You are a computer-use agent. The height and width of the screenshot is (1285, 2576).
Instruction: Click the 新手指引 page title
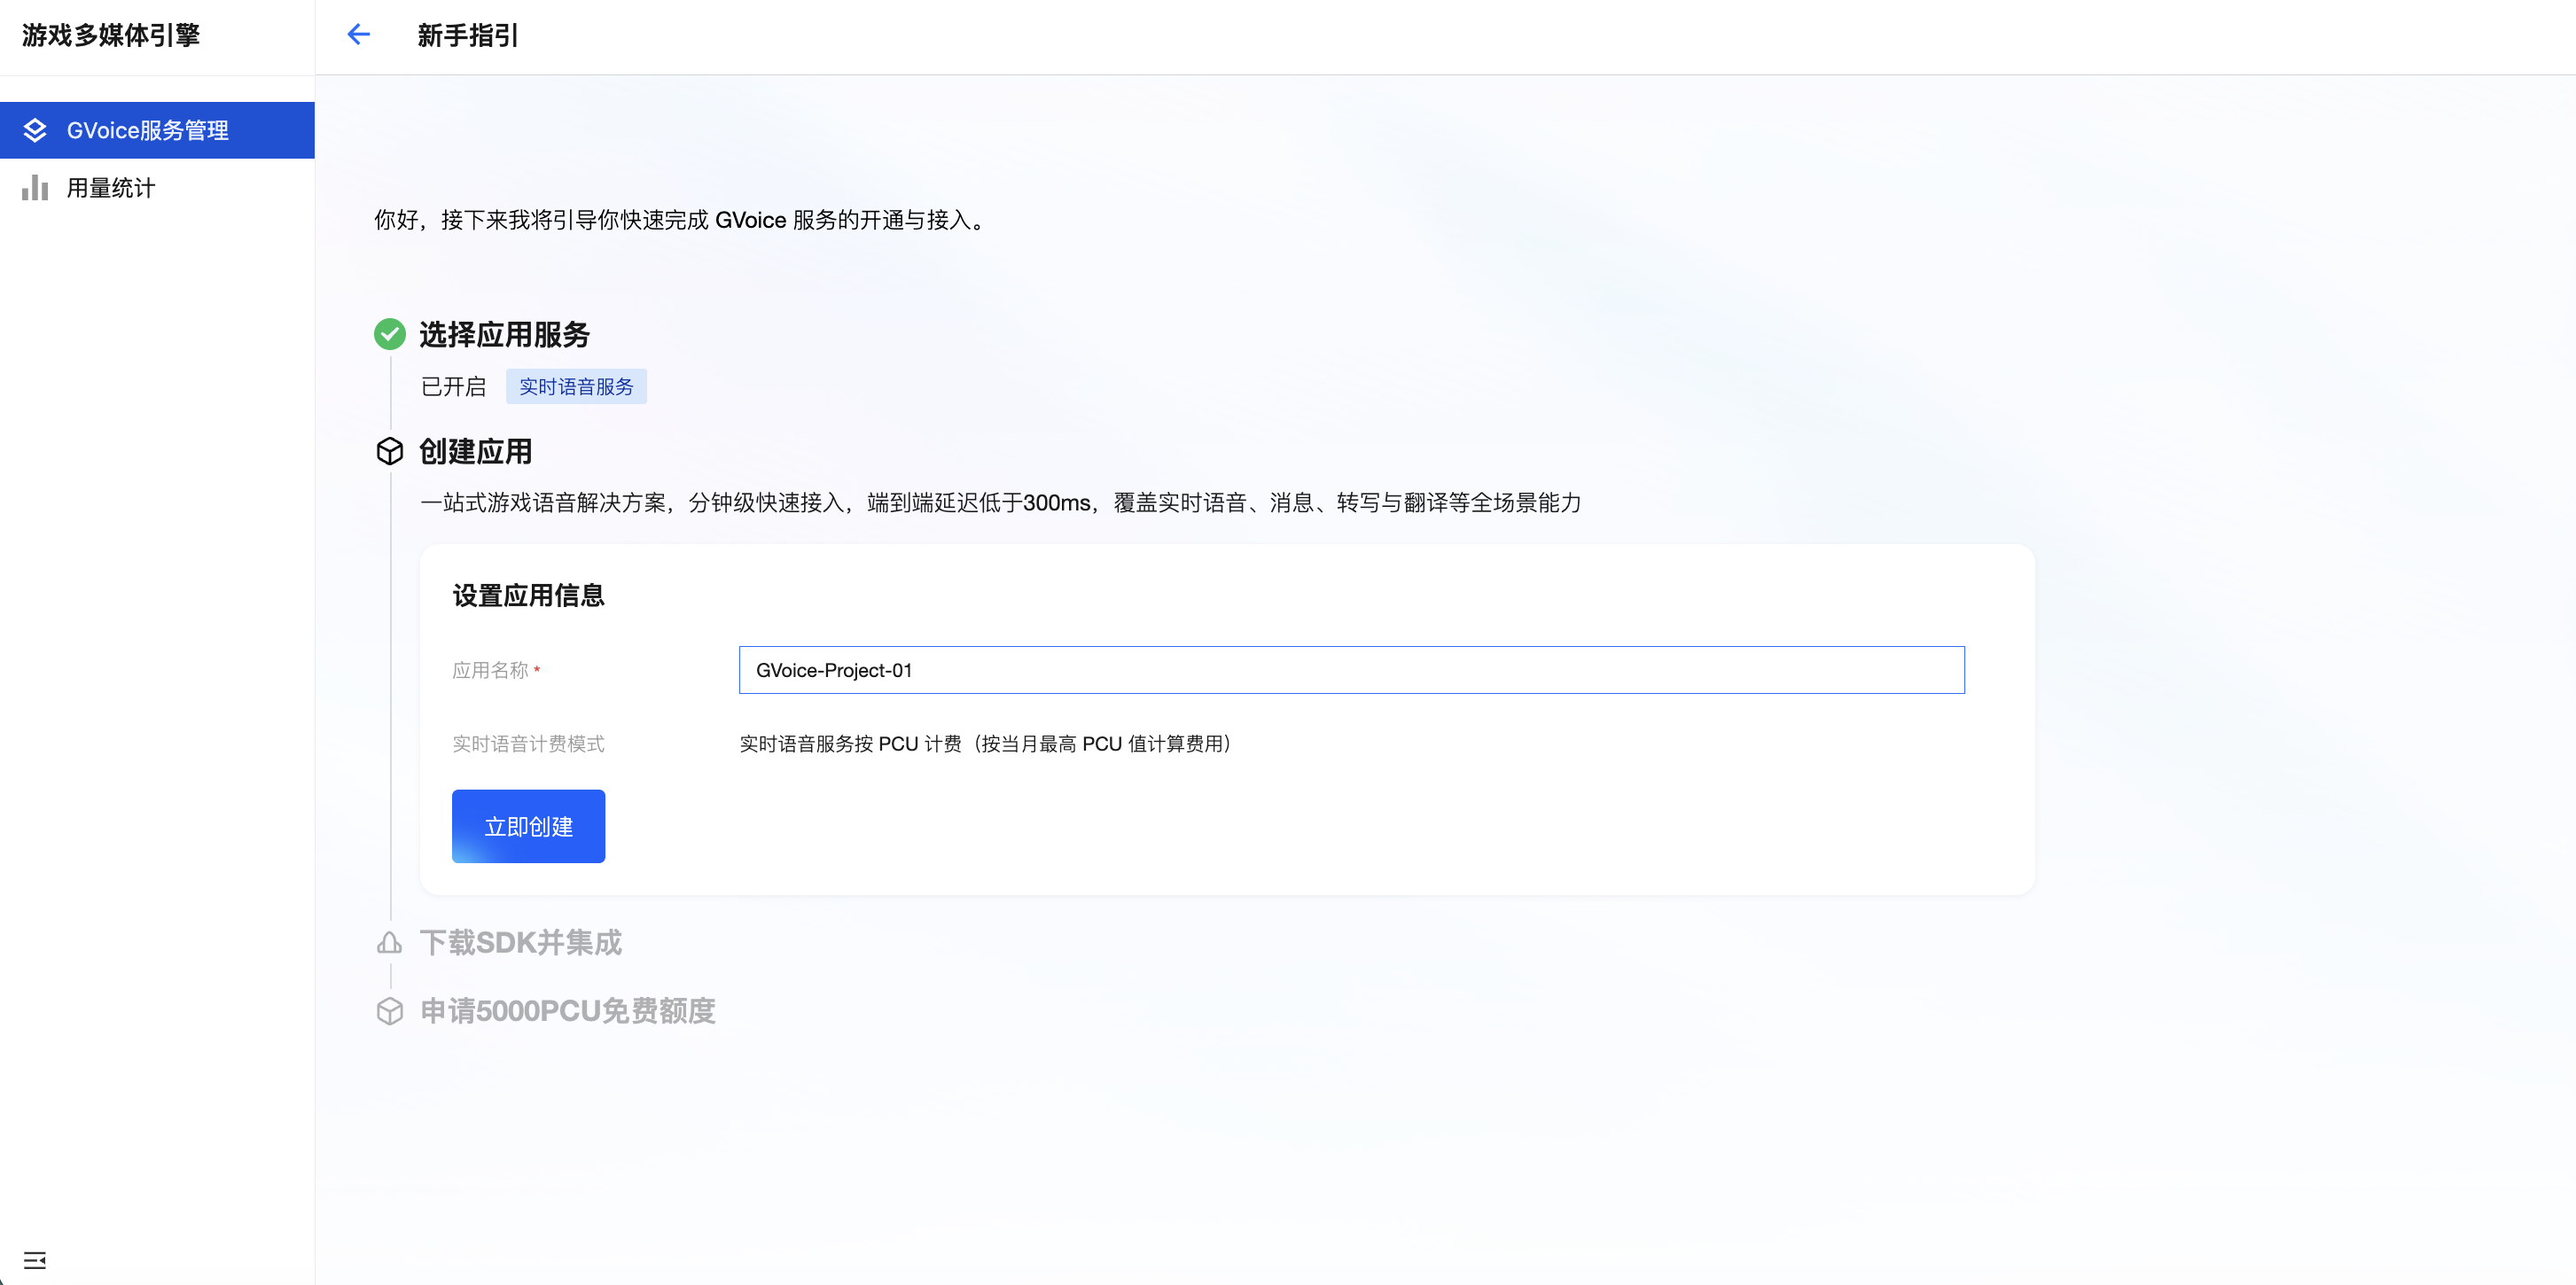pyautogui.click(x=467, y=35)
